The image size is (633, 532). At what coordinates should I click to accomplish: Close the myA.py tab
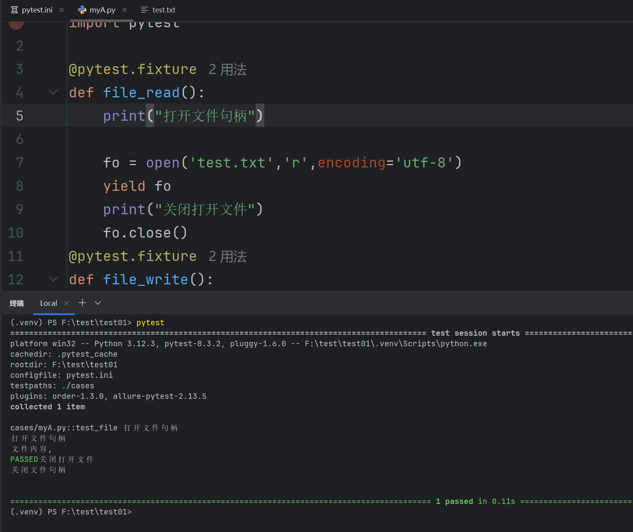pyautogui.click(x=124, y=10)
